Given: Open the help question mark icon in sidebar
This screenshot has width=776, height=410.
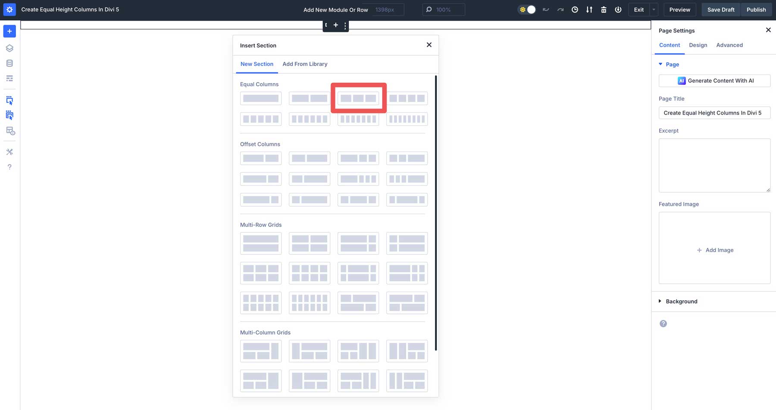Looking at the screenshot, I should (x=9, y=167).
